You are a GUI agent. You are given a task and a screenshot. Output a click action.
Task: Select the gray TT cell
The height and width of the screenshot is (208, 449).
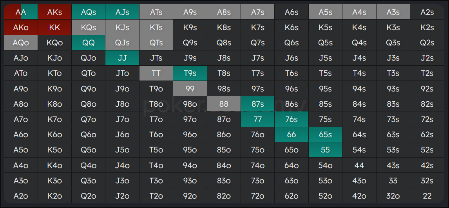pyautogui.click(x=156, y=73)
